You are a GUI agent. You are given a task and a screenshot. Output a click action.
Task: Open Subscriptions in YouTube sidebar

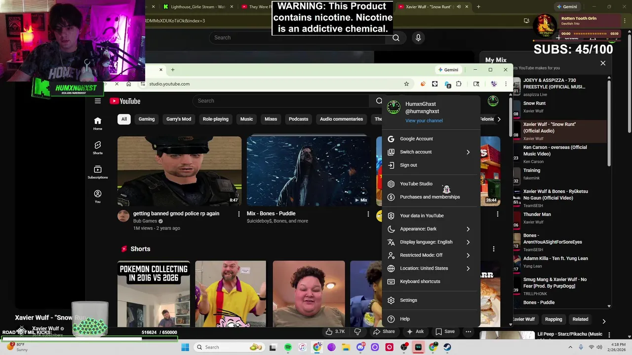[x=98, y=172]
